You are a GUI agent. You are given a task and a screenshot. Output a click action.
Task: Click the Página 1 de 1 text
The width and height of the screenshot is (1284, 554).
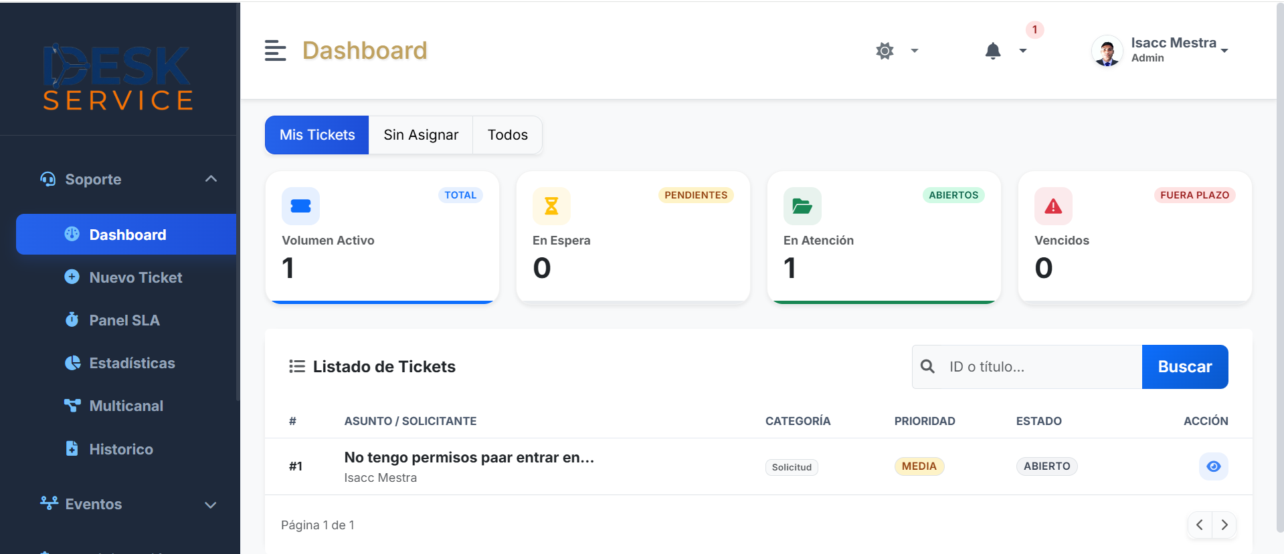(317, 525)
